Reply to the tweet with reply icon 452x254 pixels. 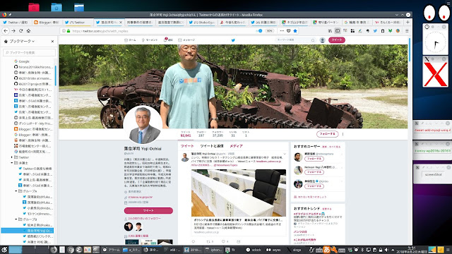click(x=194, y=241)
